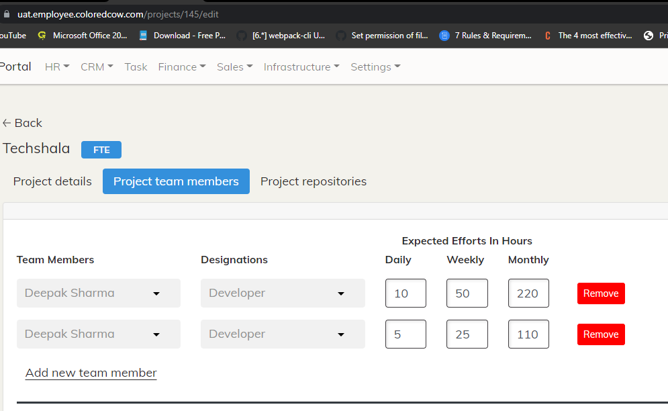Expand the Settings menu
This screenshot has height=411, width=668.
point(375,67)
